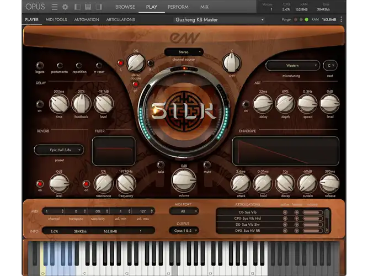
Task: Enable the solo button
Action: (x=161, y=164)
